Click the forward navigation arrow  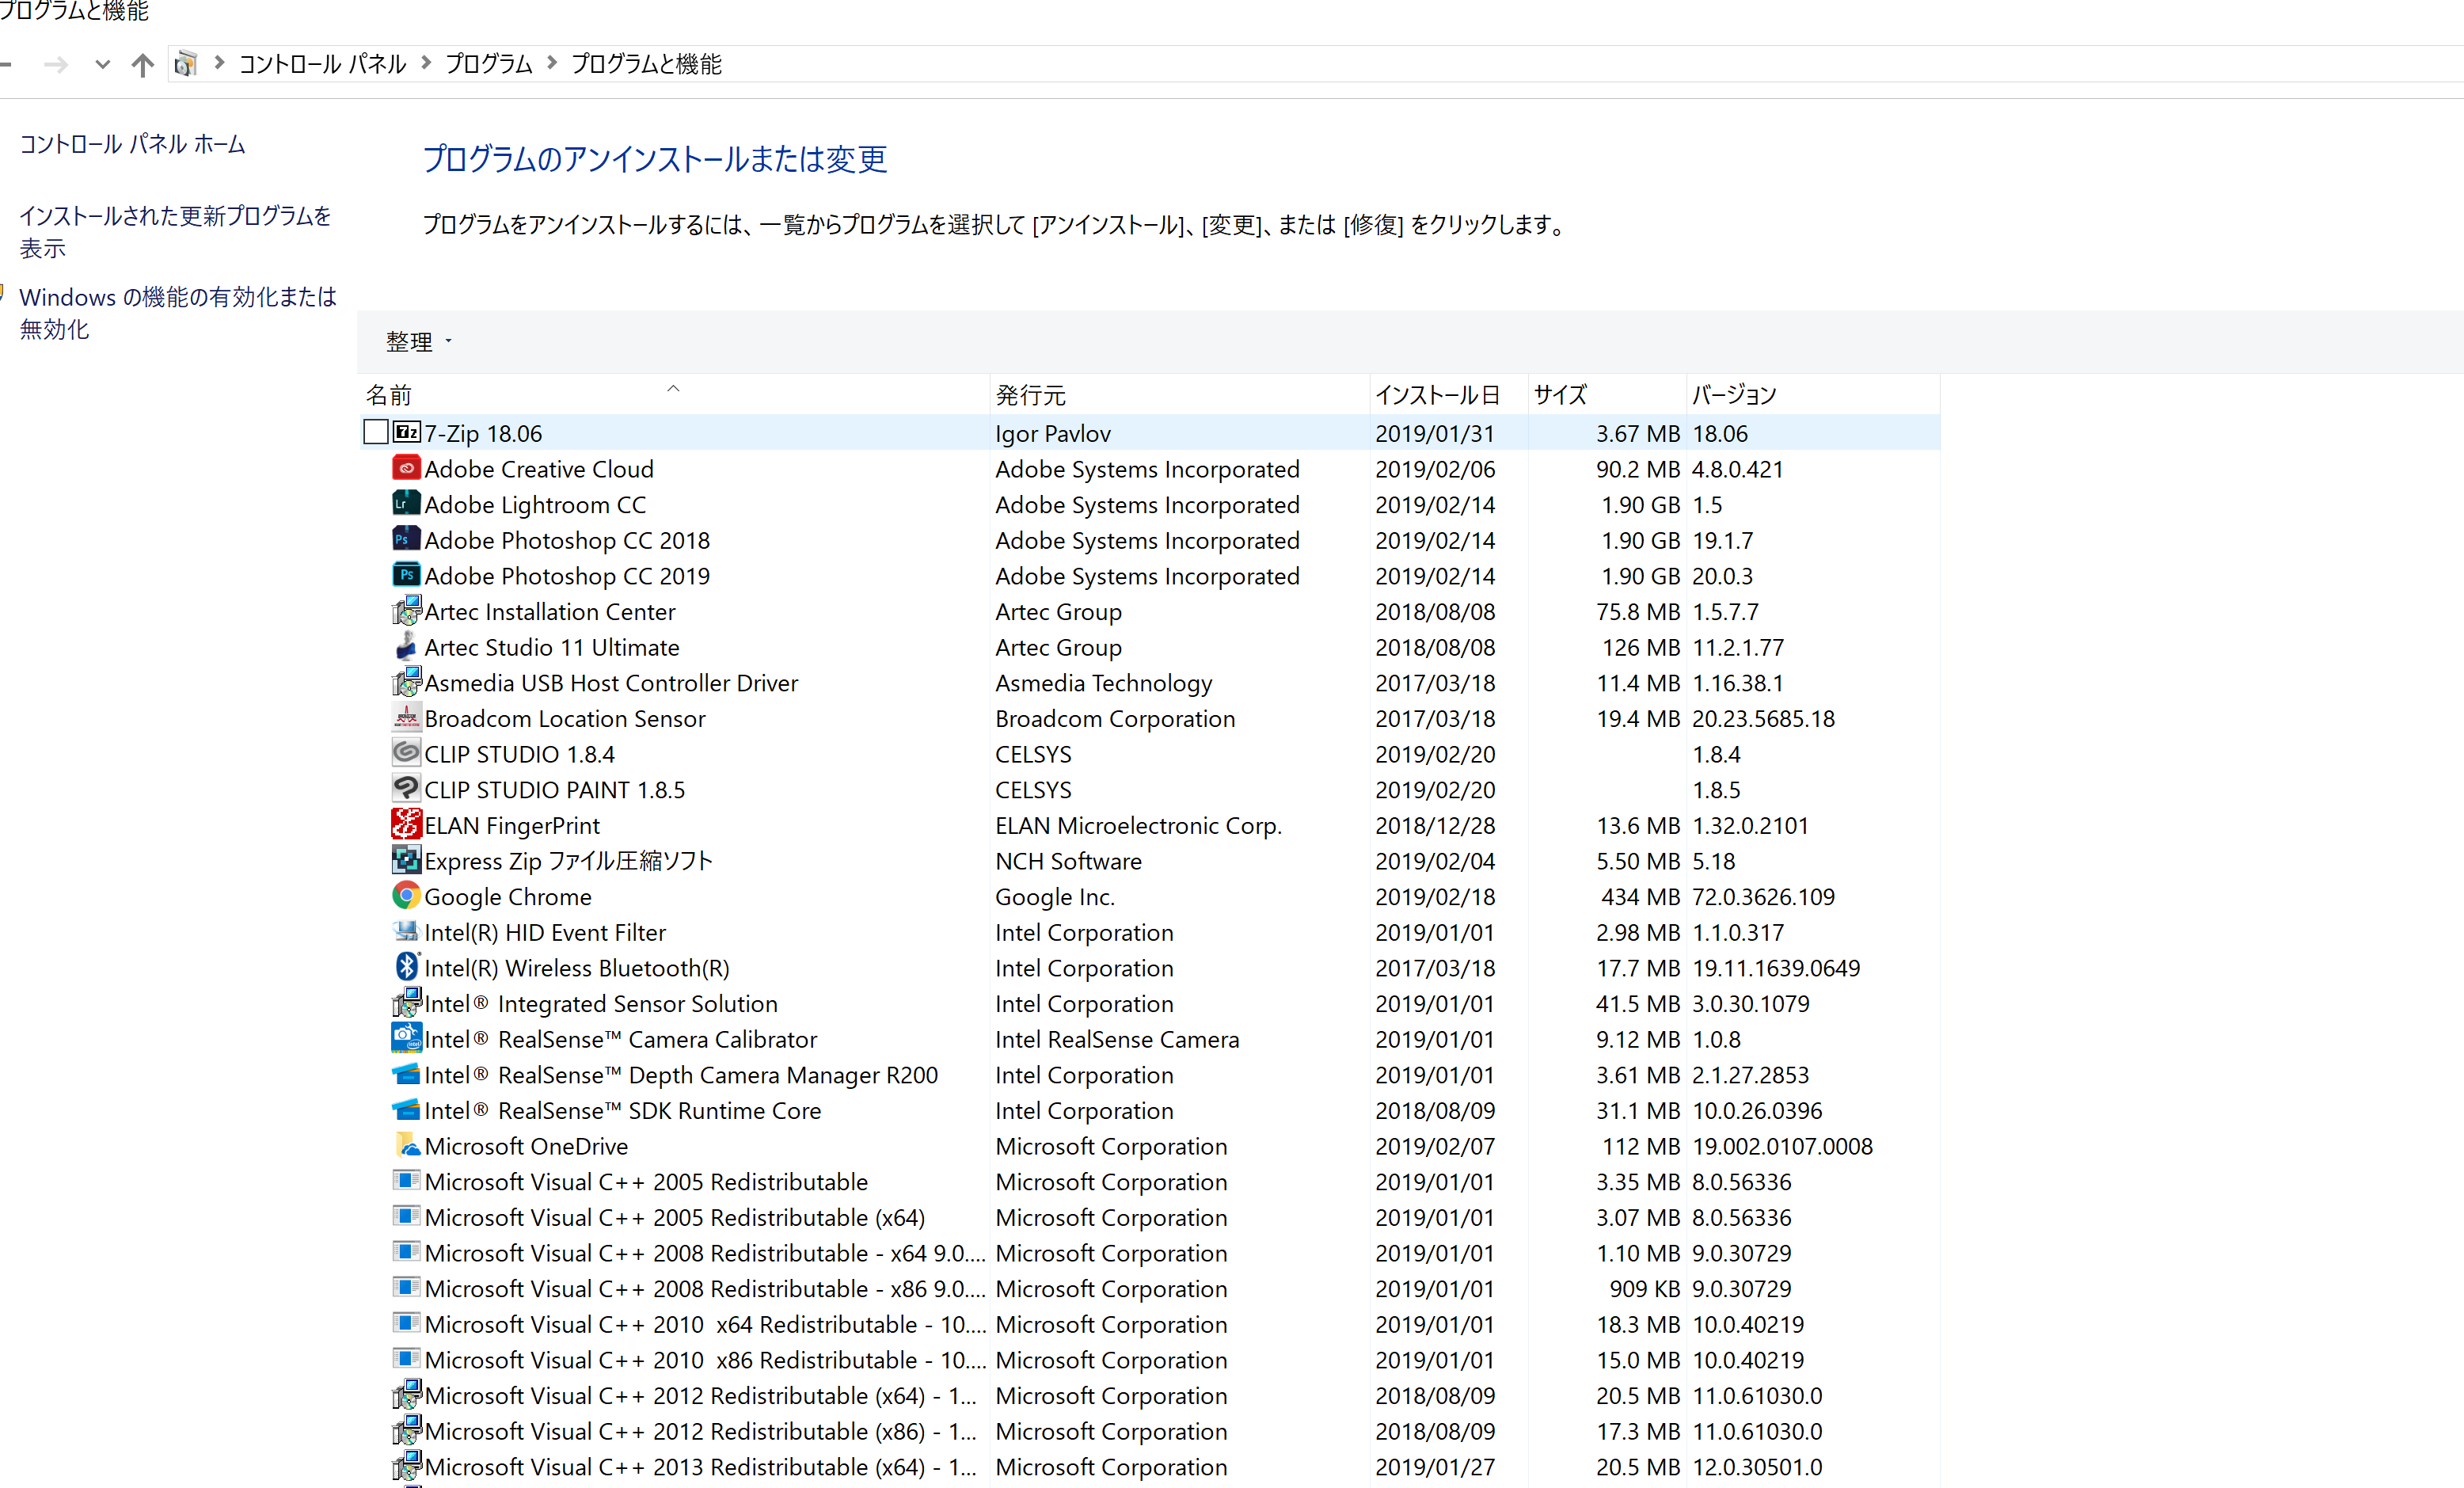[x=56, y=65]
